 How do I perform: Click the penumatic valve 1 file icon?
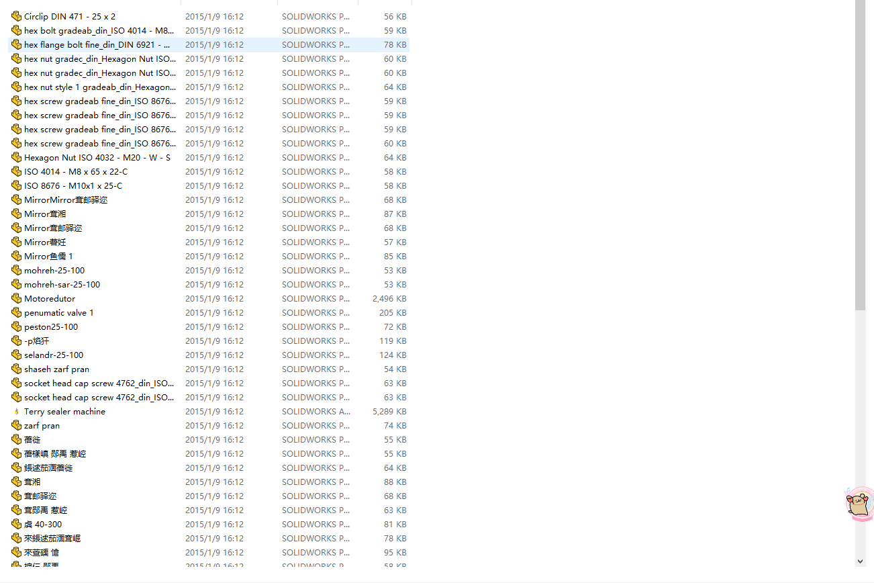point(17,312)
